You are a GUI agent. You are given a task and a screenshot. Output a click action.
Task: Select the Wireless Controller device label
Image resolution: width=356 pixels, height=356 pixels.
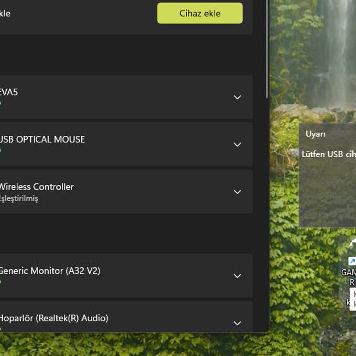coord(36,187)
